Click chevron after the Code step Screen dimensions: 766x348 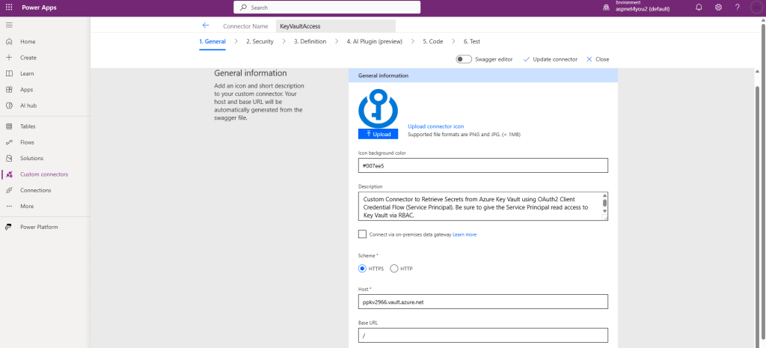pyautogui.click(x=453, y=42)
